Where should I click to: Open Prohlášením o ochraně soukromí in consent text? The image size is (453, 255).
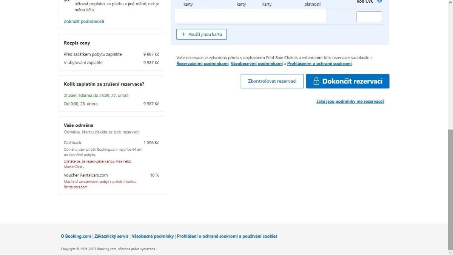(319, 64)
